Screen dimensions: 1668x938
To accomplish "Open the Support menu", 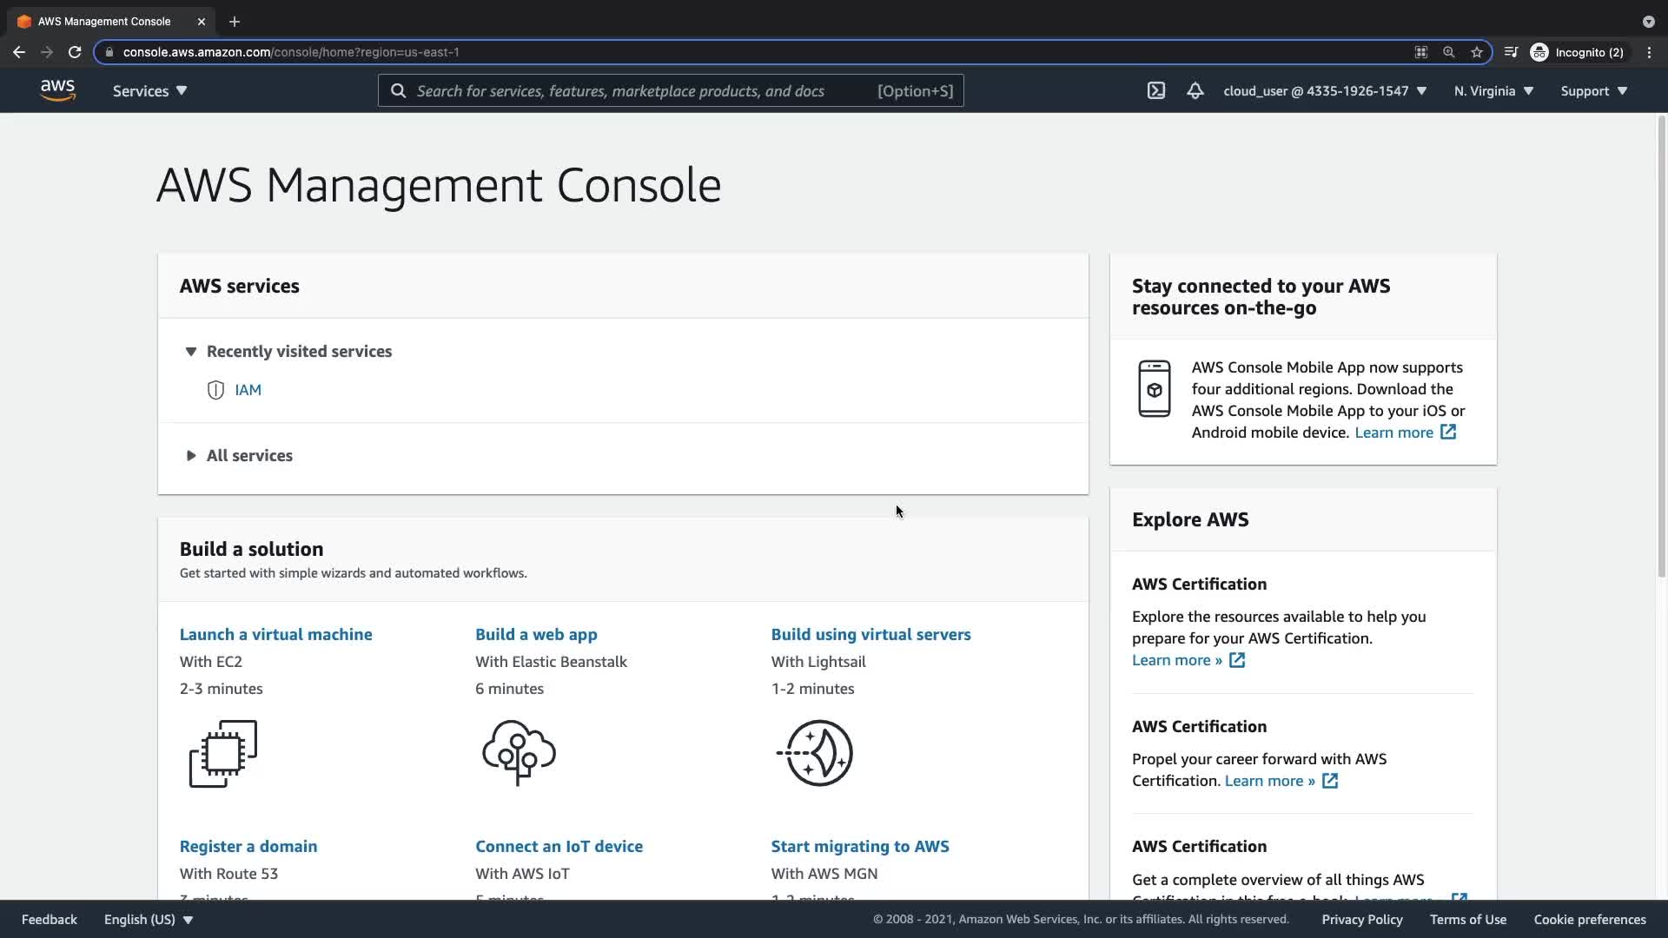I will point(1593,91).
